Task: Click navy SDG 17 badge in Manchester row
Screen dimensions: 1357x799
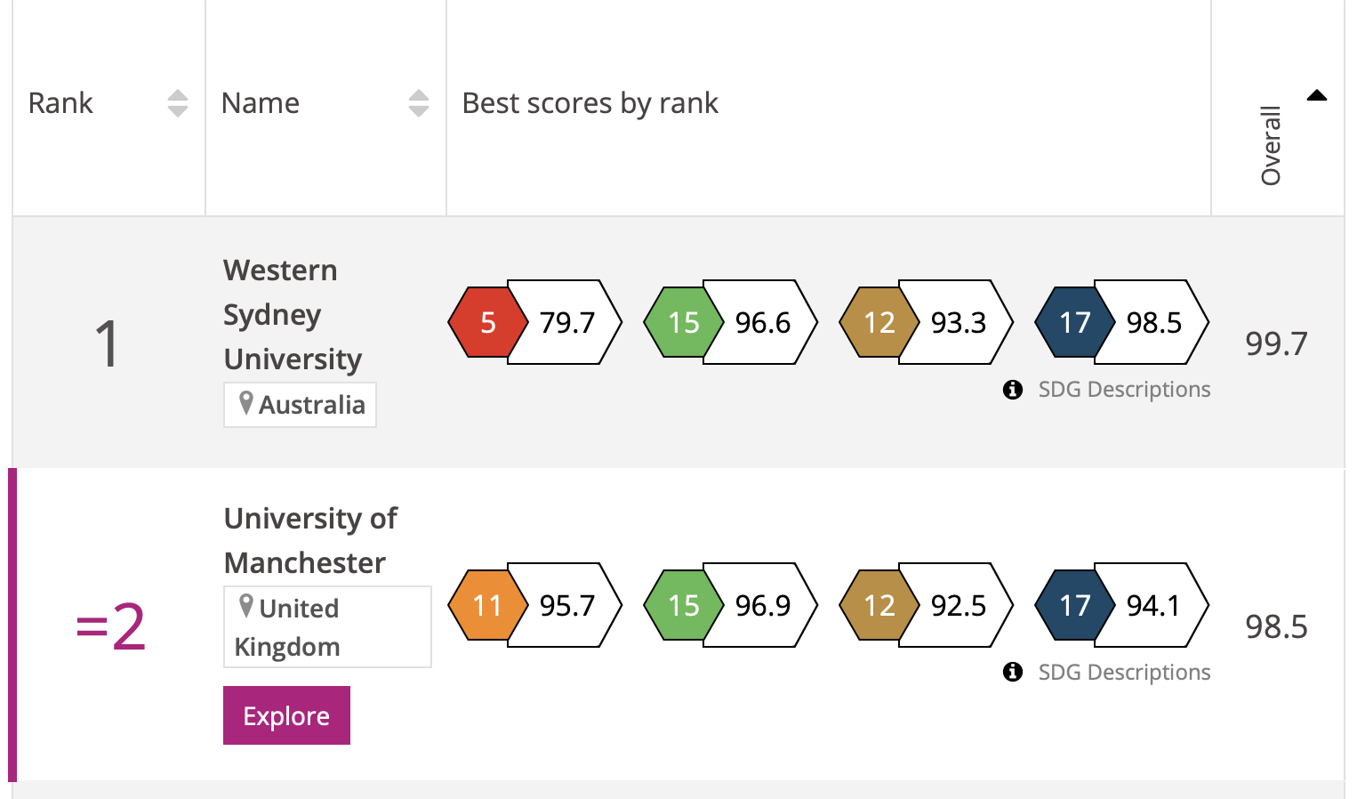Action: pyautogui.click(x=1073, y=605)
